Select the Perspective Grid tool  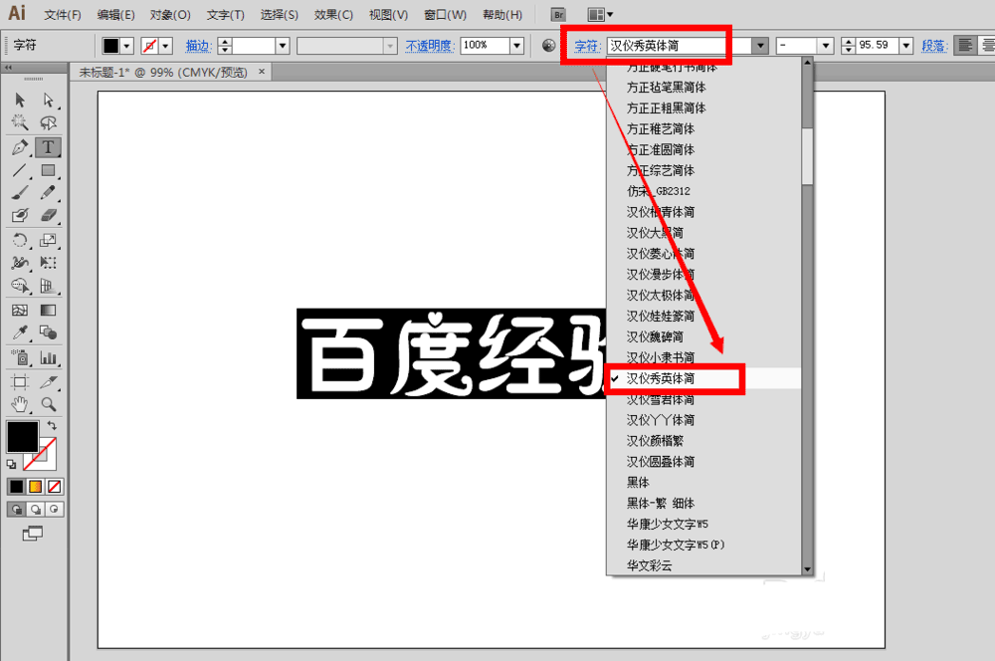coord(48,286)
